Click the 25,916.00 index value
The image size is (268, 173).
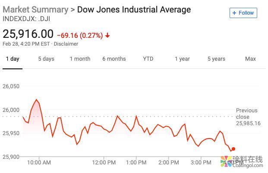28,34
